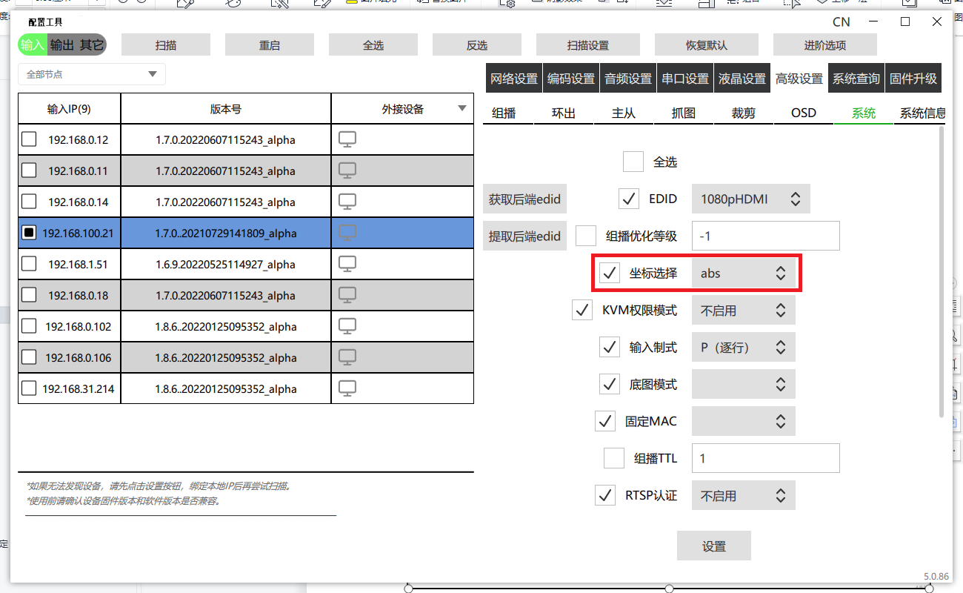Open the OSD sub-tab

(x=803, y=113)
